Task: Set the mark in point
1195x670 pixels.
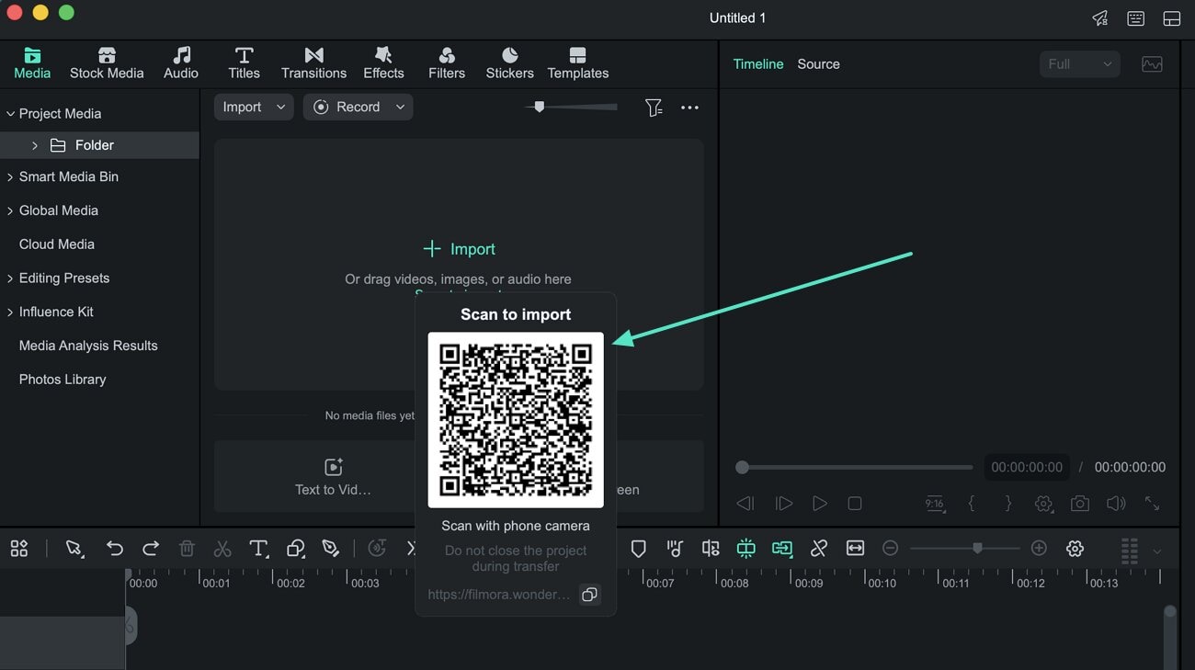Action: tap(972, 504)
